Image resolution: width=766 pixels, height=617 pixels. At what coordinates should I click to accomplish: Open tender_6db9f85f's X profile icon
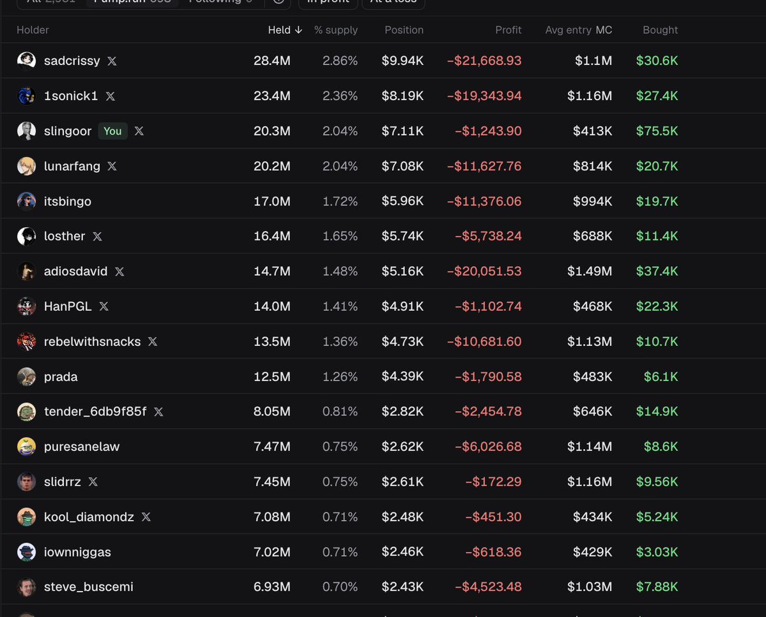pyautogui.click(x=158, y=412)
